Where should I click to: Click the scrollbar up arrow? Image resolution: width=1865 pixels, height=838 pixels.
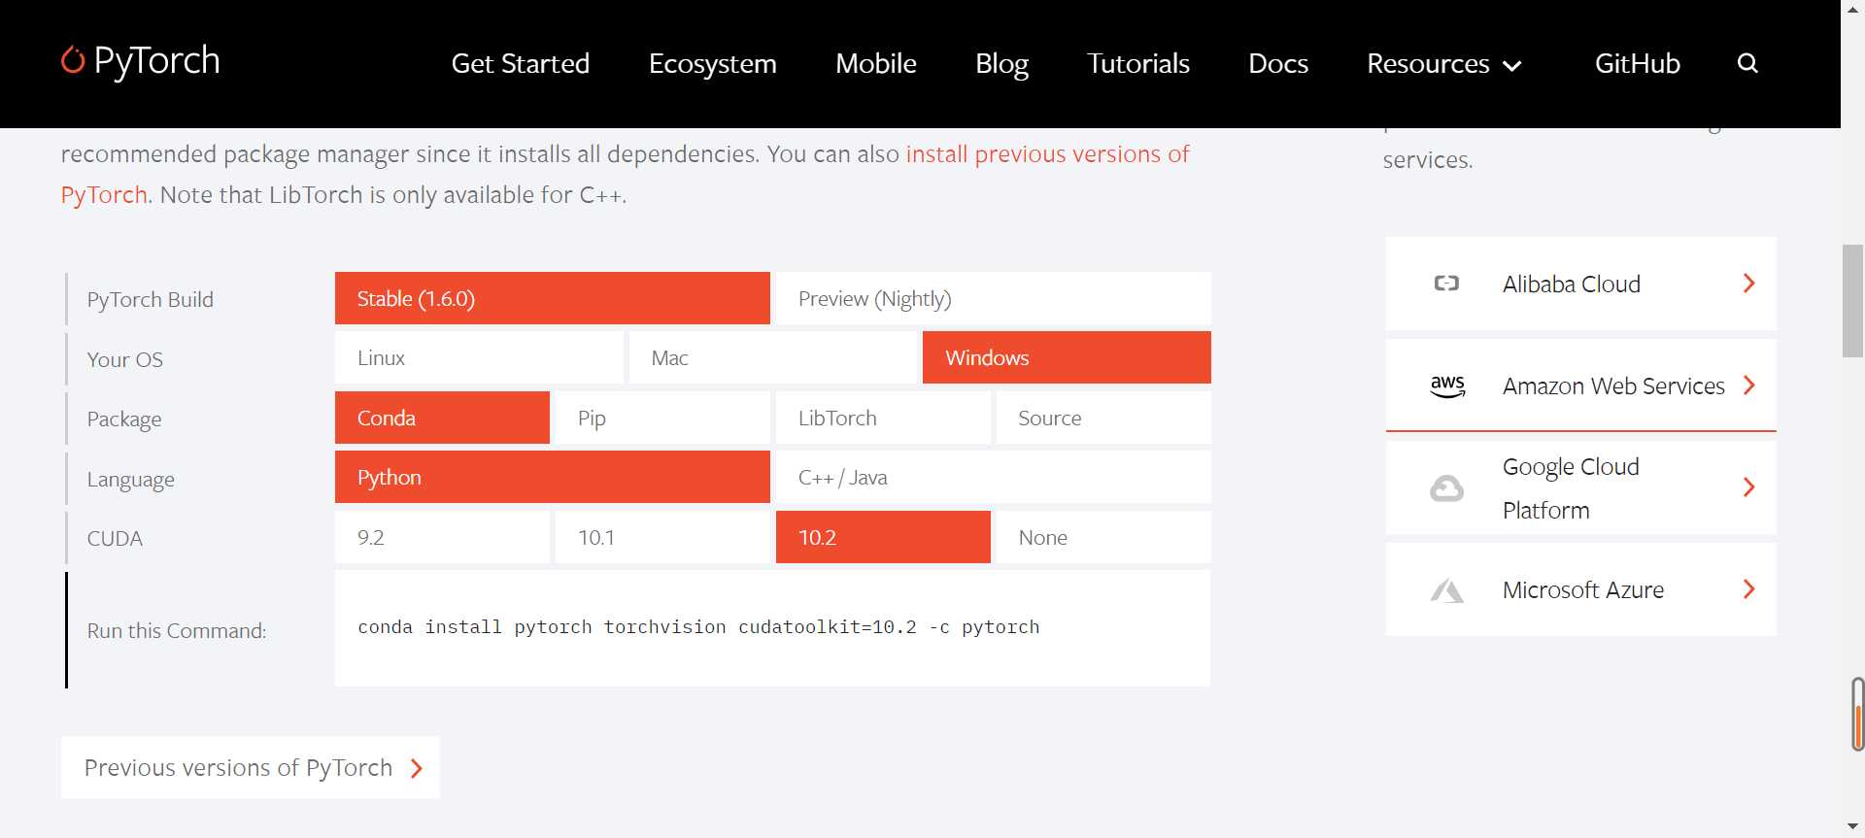pos(1852,9)
